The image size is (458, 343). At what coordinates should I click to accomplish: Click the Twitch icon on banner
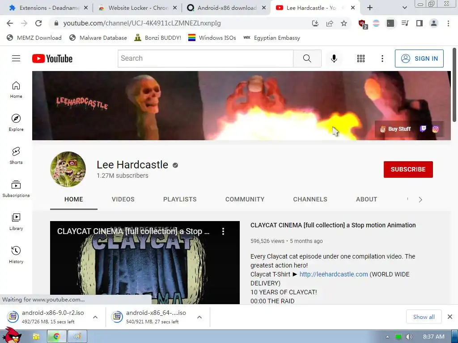(x=423, y=129)
